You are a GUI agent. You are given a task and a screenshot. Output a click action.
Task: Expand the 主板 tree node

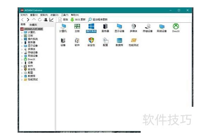tap(22, 36)
